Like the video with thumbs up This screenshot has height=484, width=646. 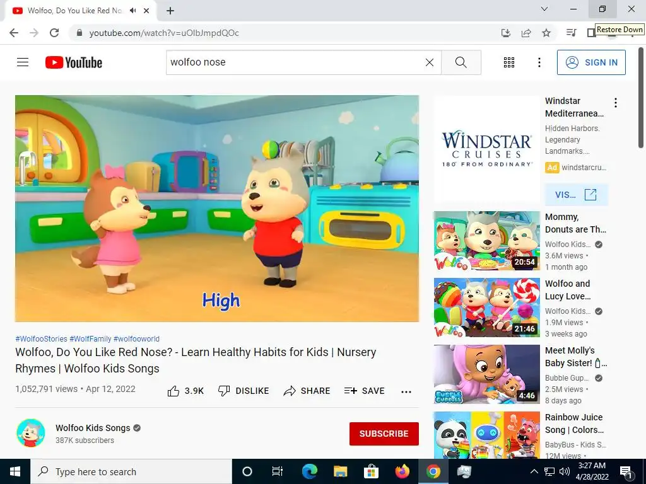pyautogui.click(x=186, y=391)
